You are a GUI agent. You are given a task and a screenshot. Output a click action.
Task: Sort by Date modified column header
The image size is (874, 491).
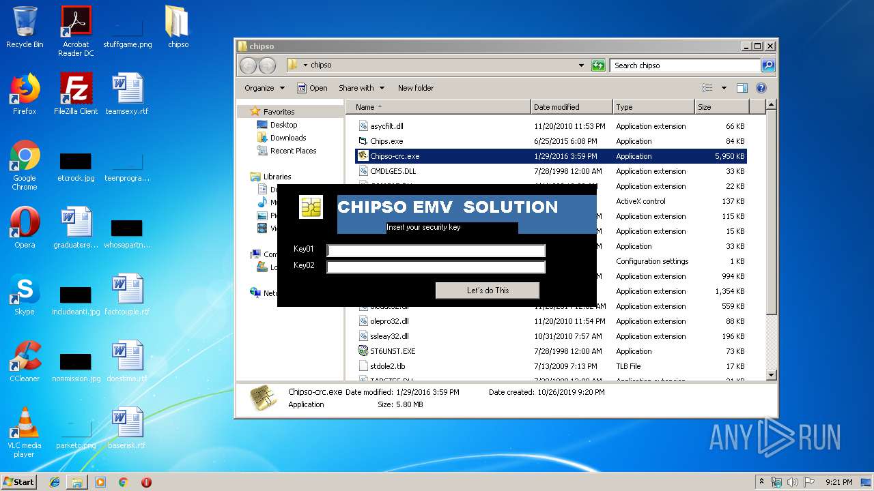tap(572, 107)
